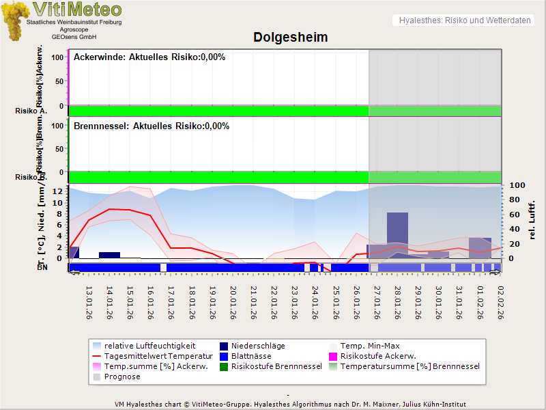Click the blue Blattnässe legend icon
The image size is (546, 410).
tap(223, 356)
